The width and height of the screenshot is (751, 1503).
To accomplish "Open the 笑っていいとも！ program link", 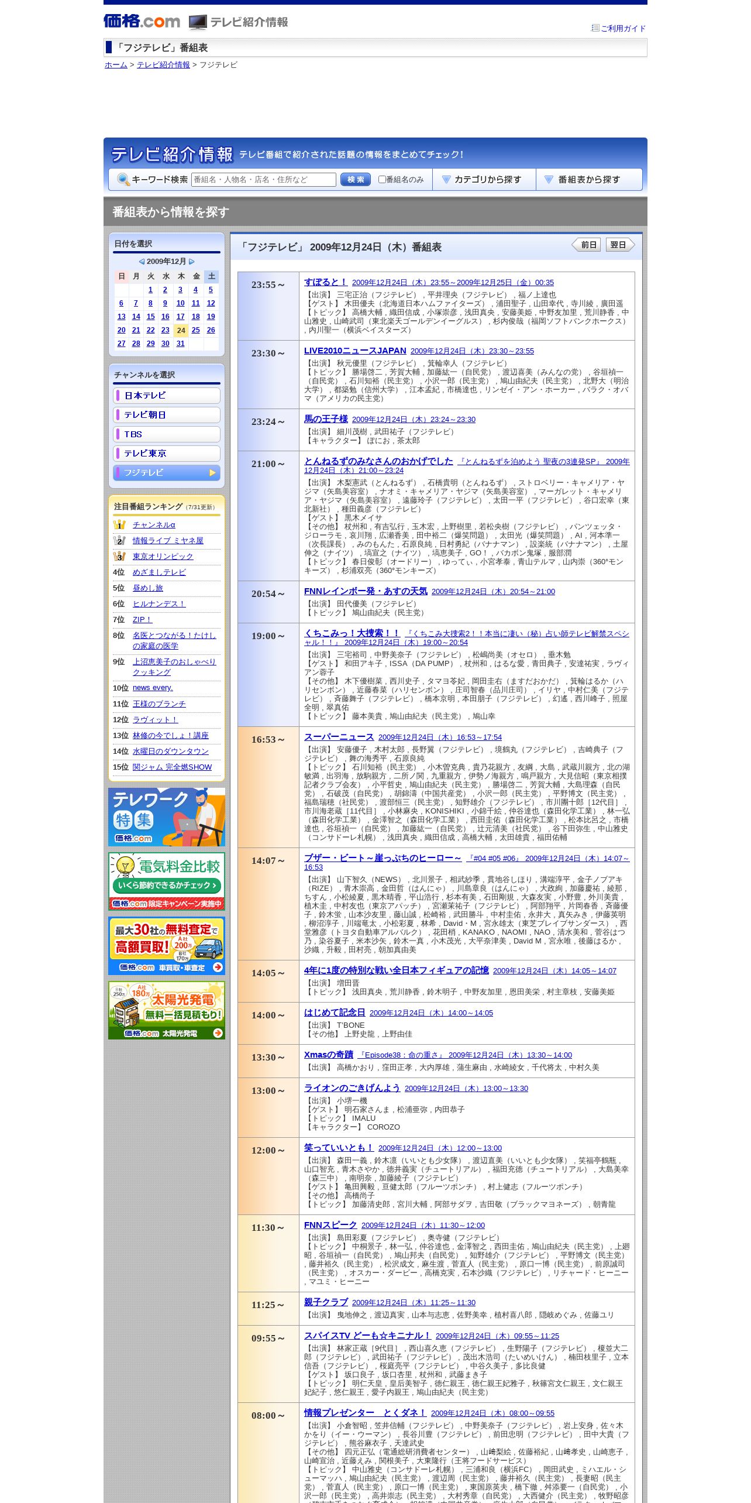I will 339,1148.
